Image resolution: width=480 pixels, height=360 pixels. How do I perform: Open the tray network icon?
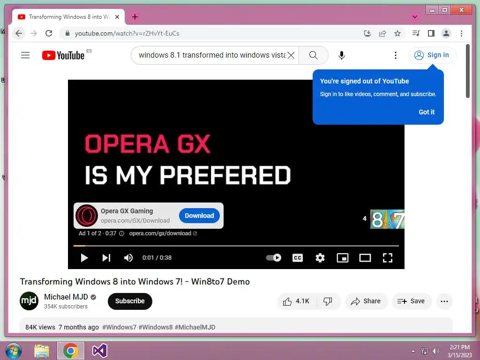[x=425, y=351]
